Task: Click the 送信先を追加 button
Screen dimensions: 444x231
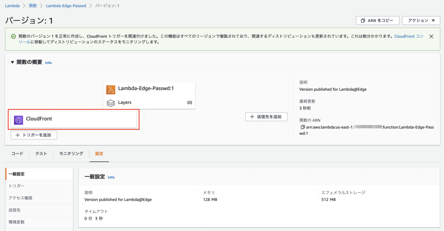Action: click(x=266, y=117)
